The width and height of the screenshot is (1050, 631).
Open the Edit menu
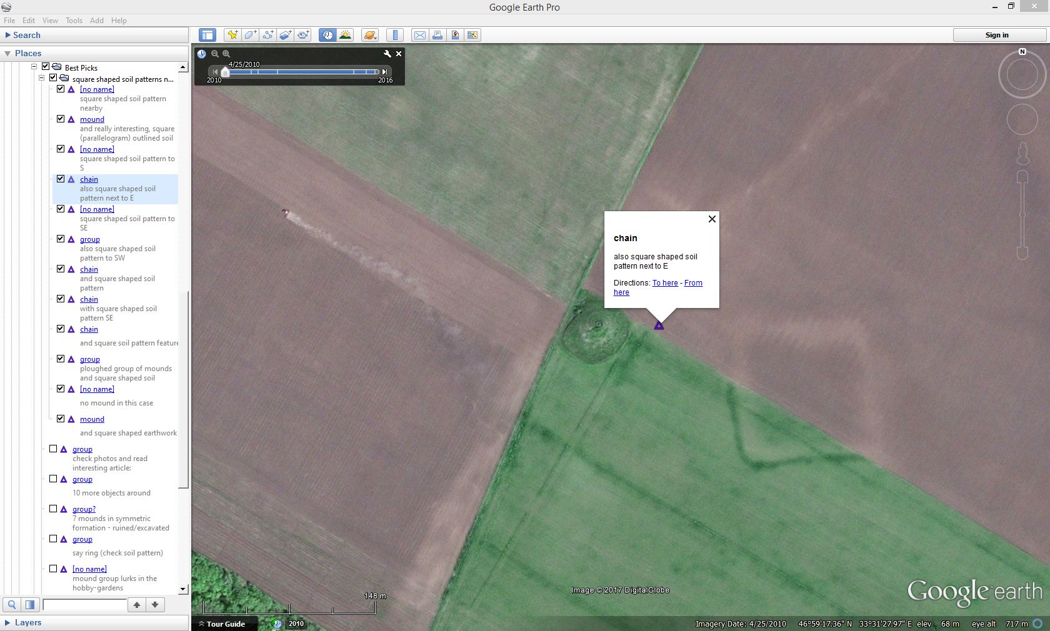point(29,21)
